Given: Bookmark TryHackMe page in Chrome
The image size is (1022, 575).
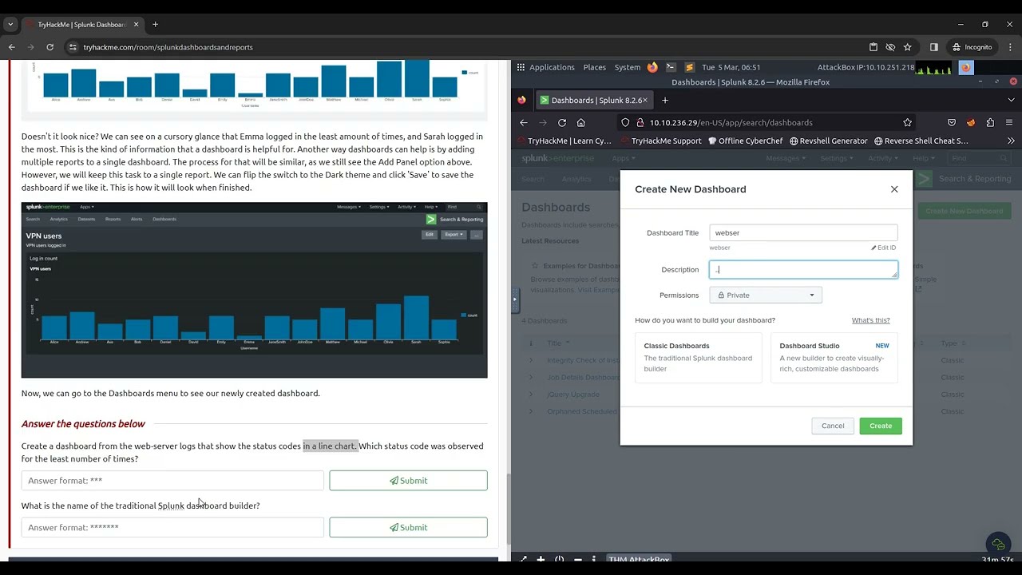Looking at the screenshot, I should point(907,47).
